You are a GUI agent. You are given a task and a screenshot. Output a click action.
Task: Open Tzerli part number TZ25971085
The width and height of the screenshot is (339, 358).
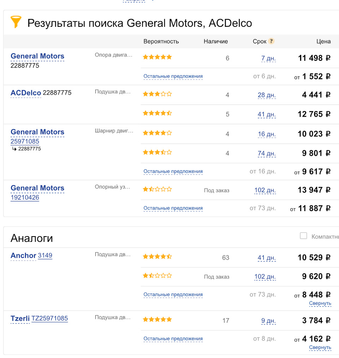49,318
